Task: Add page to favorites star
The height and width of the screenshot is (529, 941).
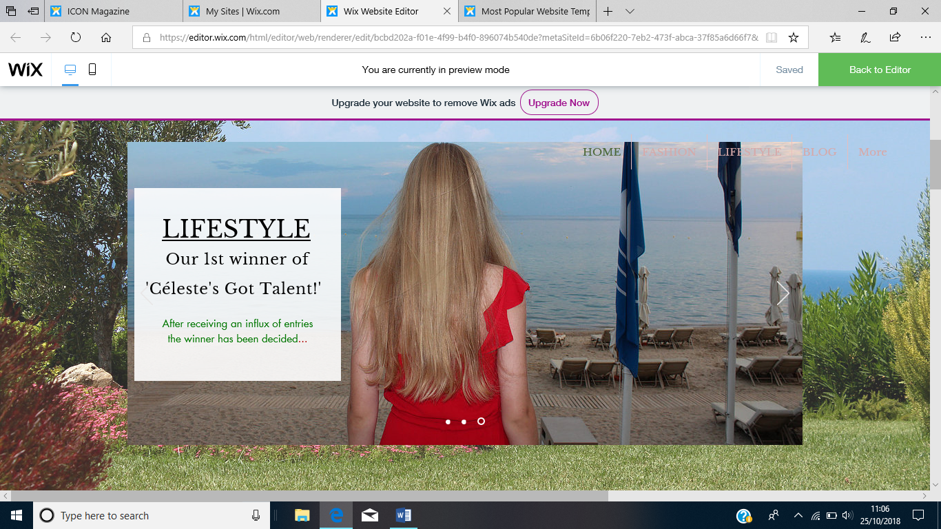Action: point(794,38)
